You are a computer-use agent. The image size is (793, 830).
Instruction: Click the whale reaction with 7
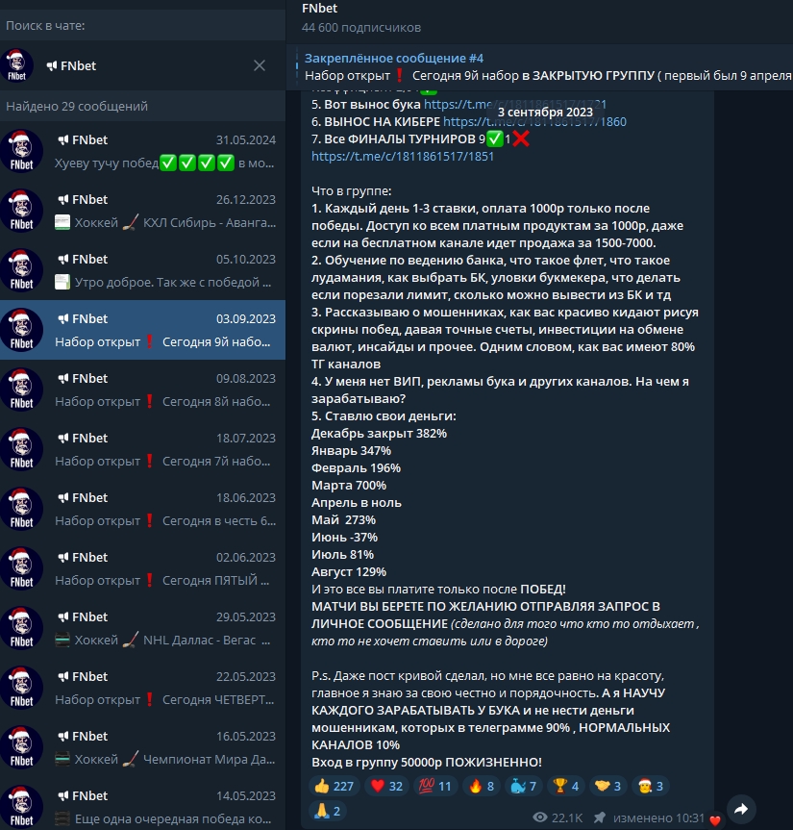pyautogui.click(x=524, y=786)
